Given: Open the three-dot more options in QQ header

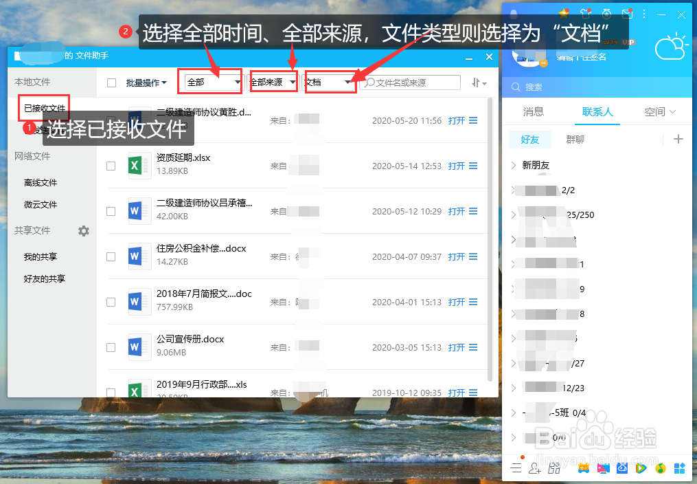Looking at the screenshot, I should pyautogui.click(x=644, y=14).
